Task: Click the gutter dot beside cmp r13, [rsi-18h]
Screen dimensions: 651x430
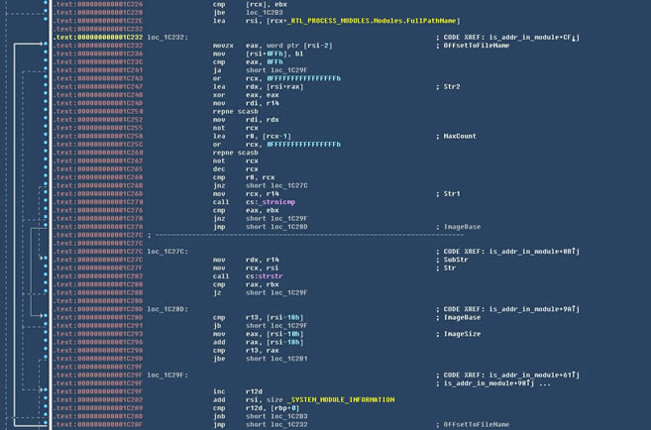Action: pos(46,317)
